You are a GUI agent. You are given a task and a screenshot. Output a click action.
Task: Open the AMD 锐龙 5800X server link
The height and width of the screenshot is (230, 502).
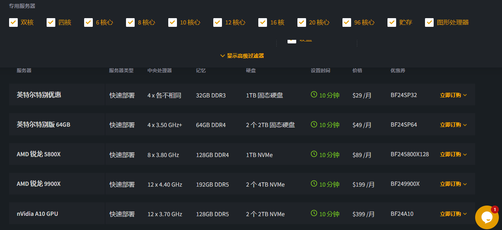tap(39, 154)
